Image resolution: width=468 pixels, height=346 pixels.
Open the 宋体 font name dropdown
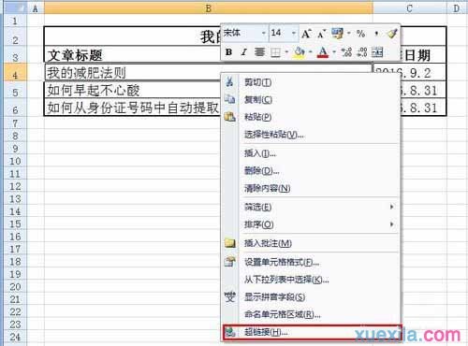(264, 33)
